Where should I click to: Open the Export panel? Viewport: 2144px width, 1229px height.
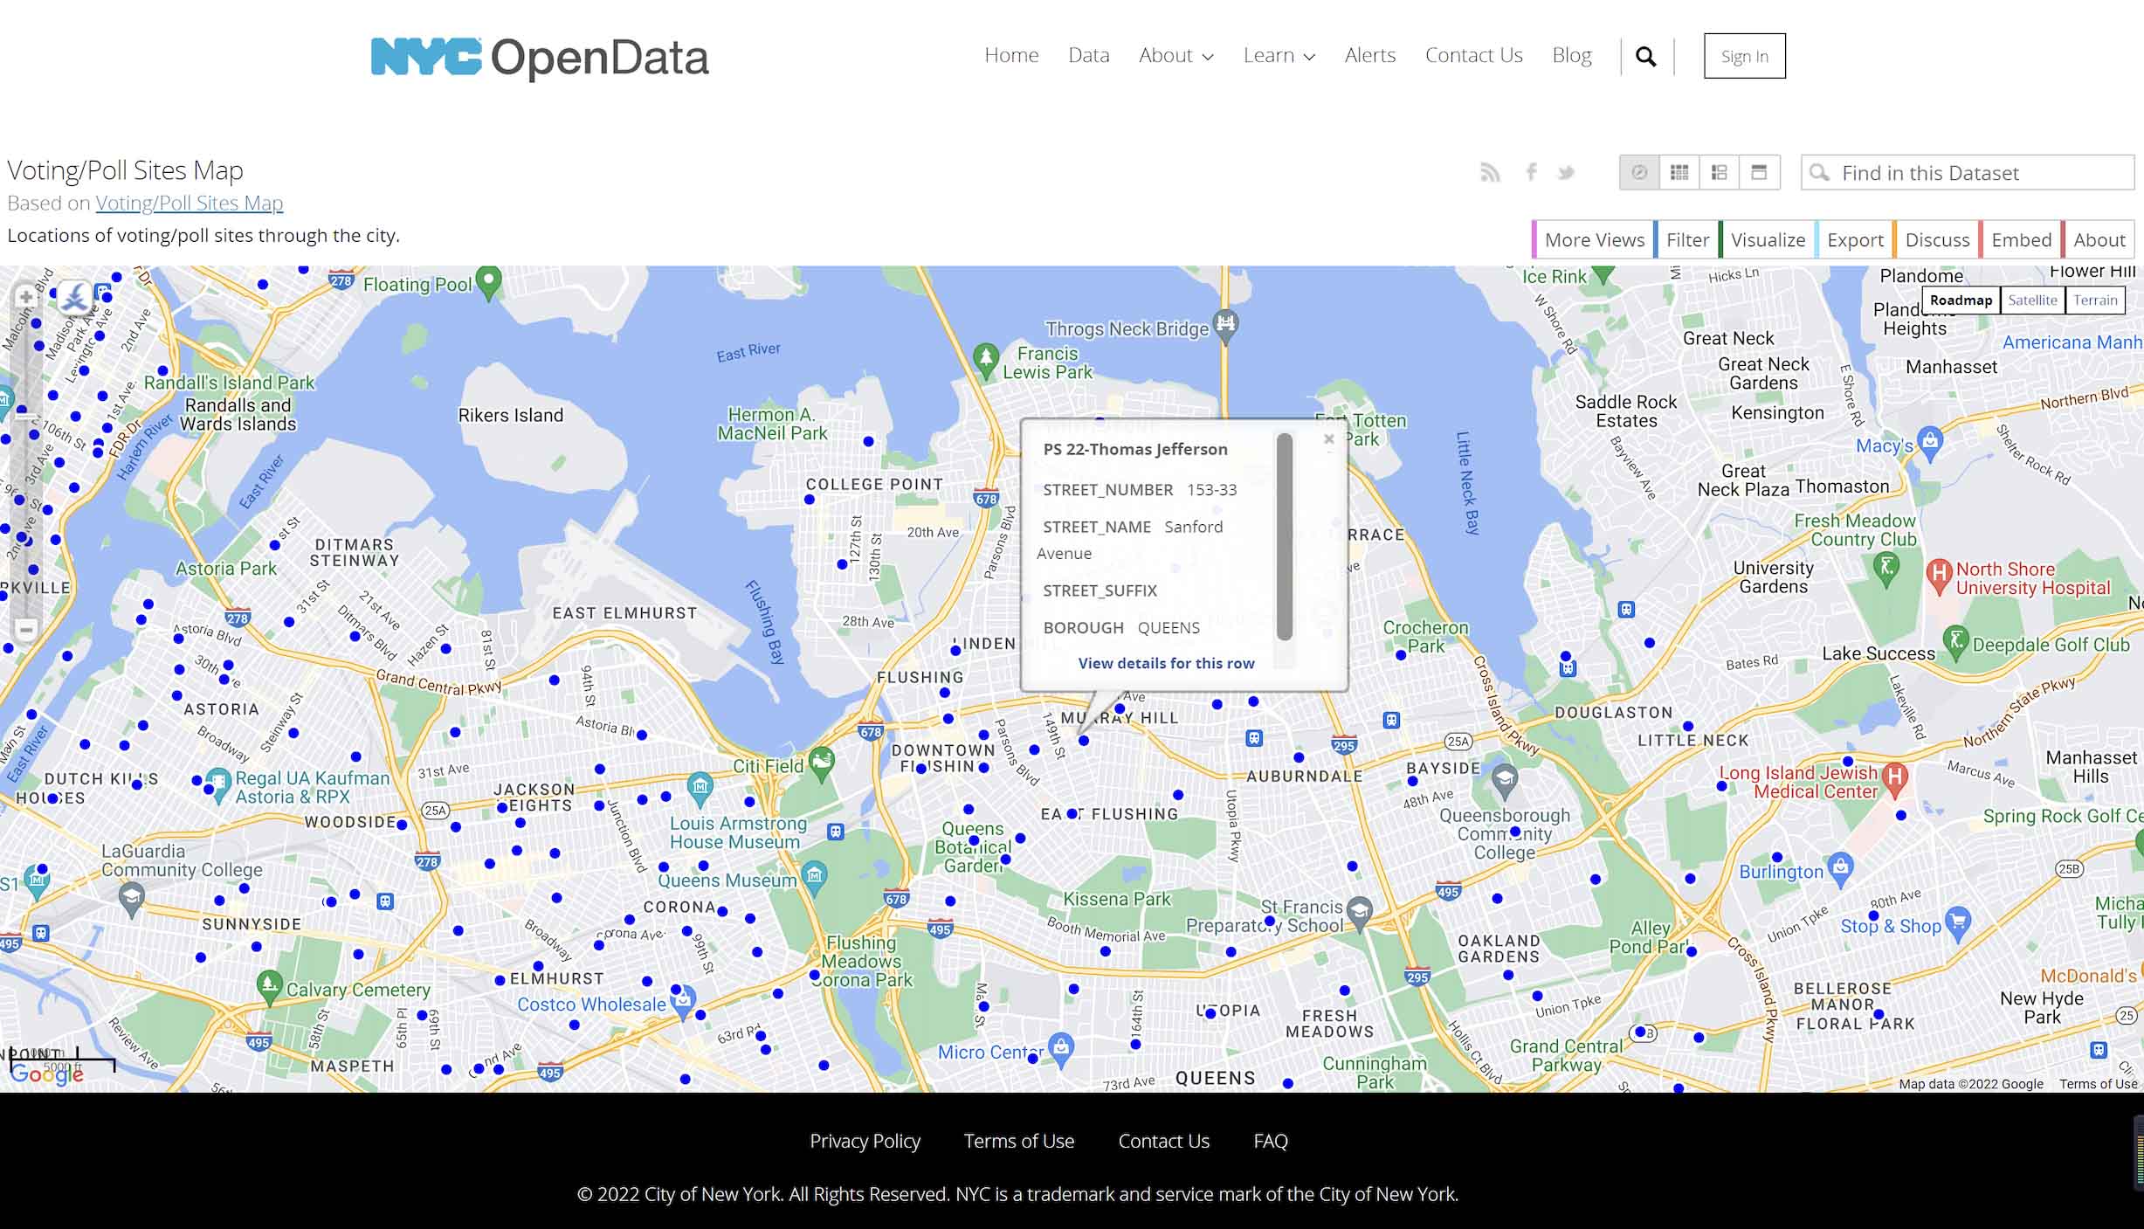tap(1853, 239)
